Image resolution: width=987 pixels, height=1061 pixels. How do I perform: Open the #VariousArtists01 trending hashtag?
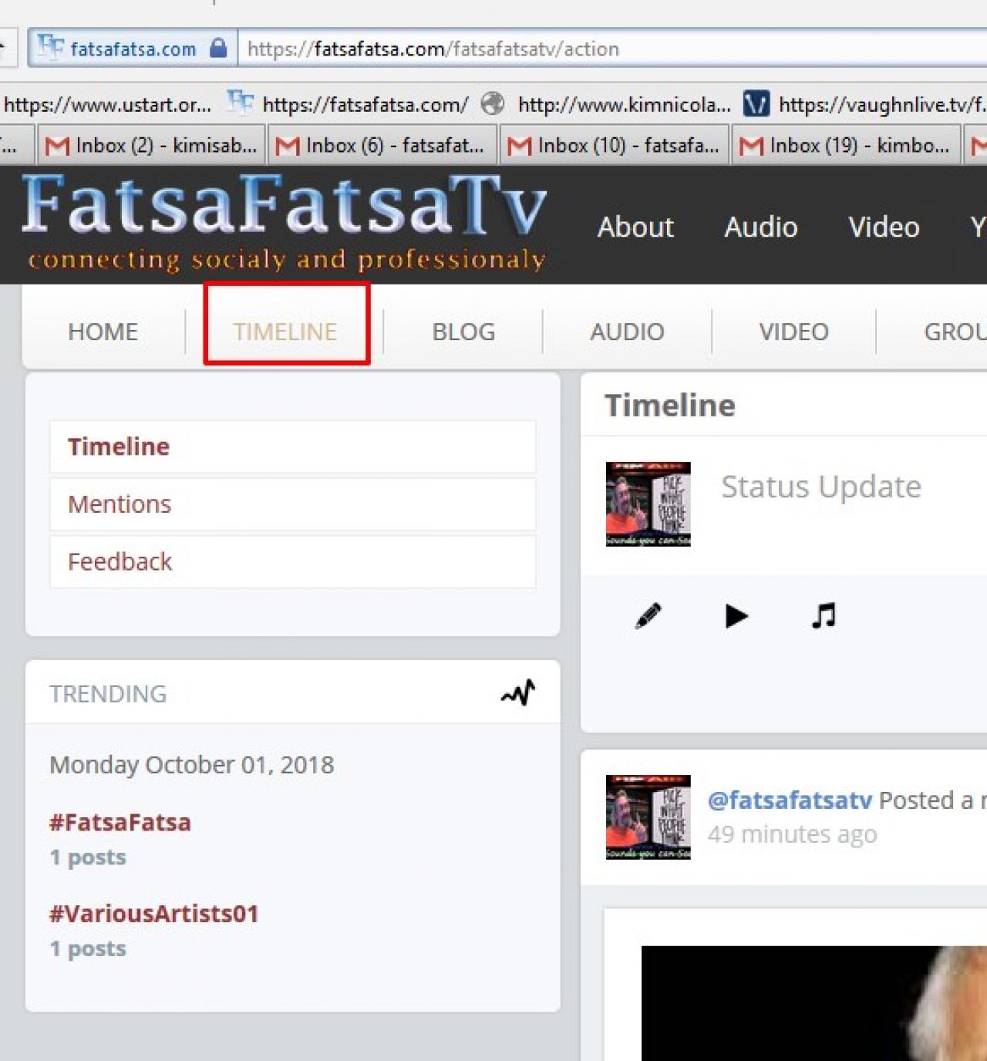154,914
